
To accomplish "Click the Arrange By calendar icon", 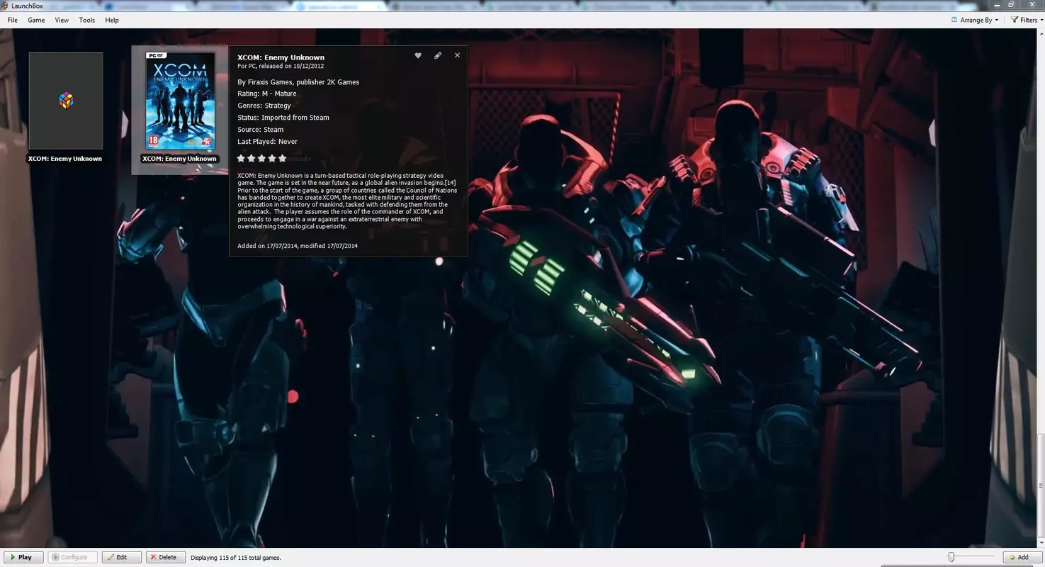I will 954,20.
